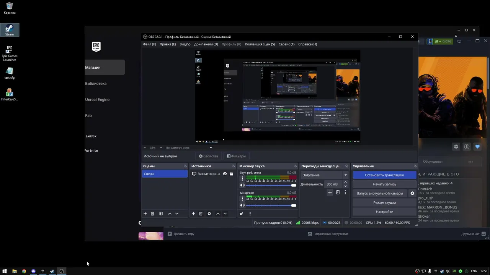Click the Epic Games logo in launcher
This screenshot has width=490, height=275.
click(96, 47)
